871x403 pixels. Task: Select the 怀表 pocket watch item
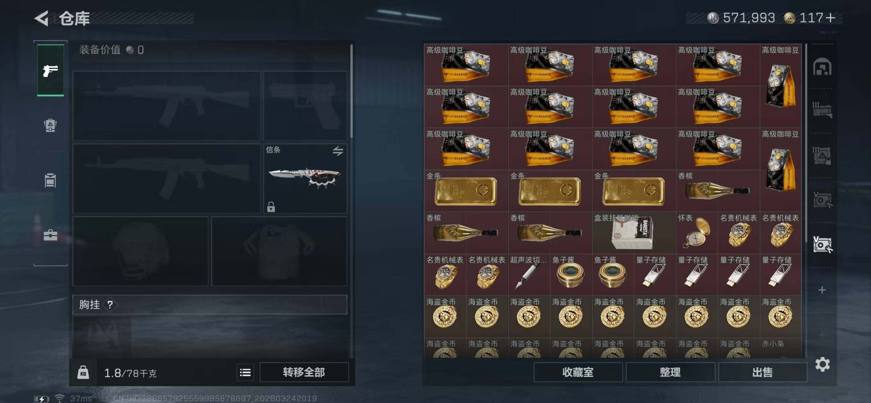coord(696,233)
